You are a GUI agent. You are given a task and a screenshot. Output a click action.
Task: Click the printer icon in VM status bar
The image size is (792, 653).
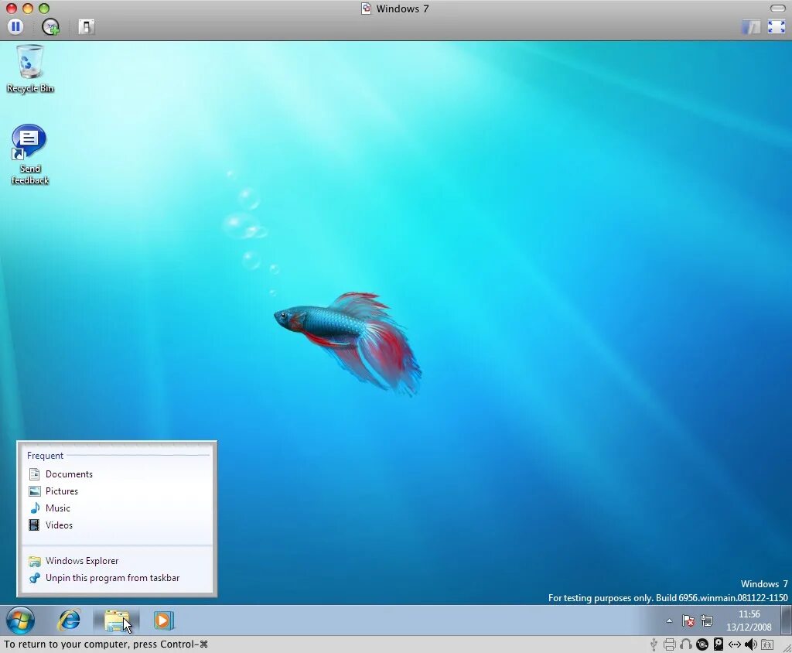670,644
